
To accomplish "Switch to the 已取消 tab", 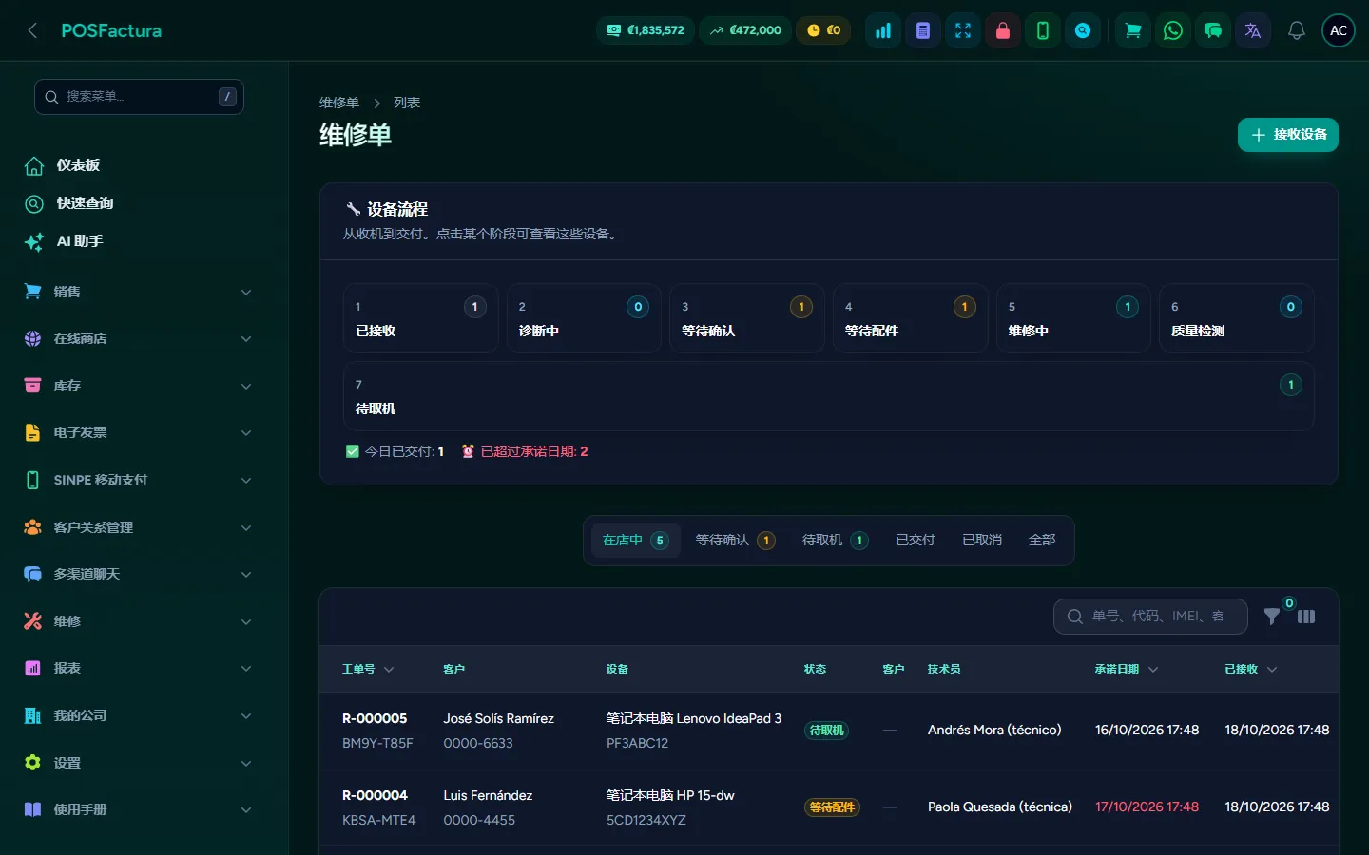I will pyautogui.click(x=982, y=540).
